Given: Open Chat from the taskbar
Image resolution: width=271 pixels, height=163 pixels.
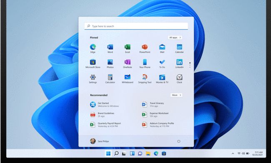Looking at the screenshot, I should click(x=140, y=153).
